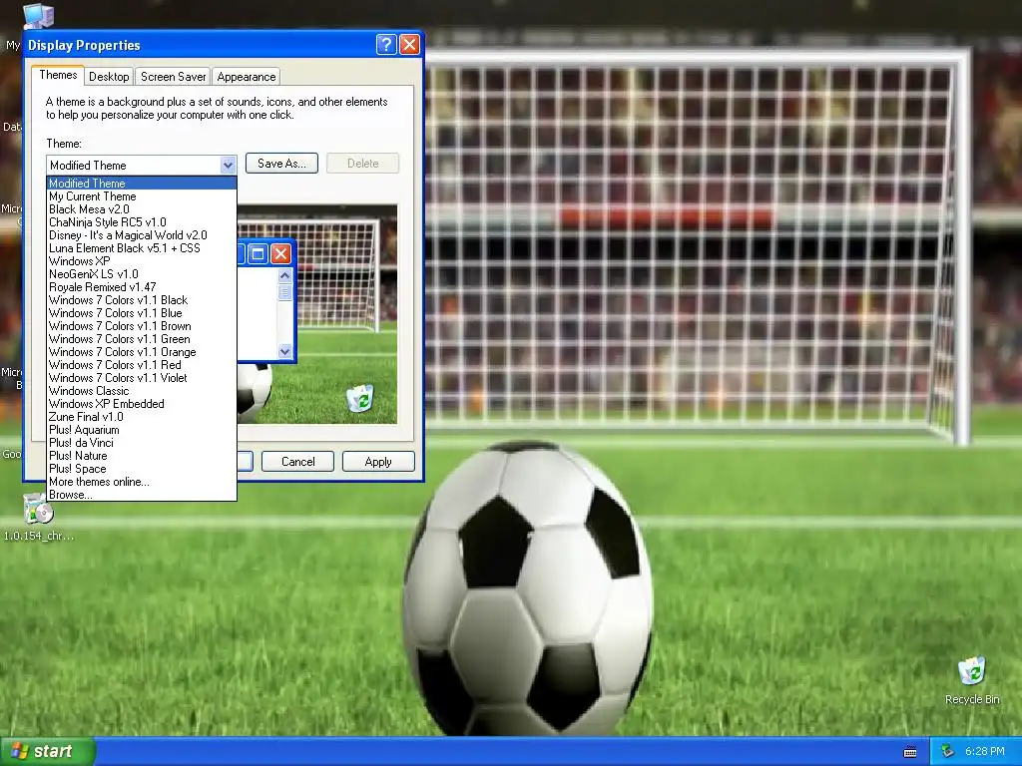This screenshot has height=766, width=1022.
Task: Click the help question mark button
Action: tap(386, 44)
